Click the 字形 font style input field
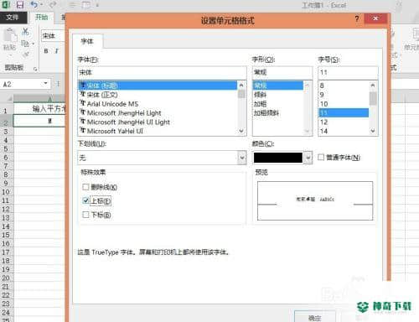419x322 pixels. (x=282, y=72)
